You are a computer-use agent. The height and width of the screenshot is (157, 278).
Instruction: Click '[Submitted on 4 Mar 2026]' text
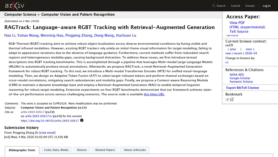tap(21, 21)
